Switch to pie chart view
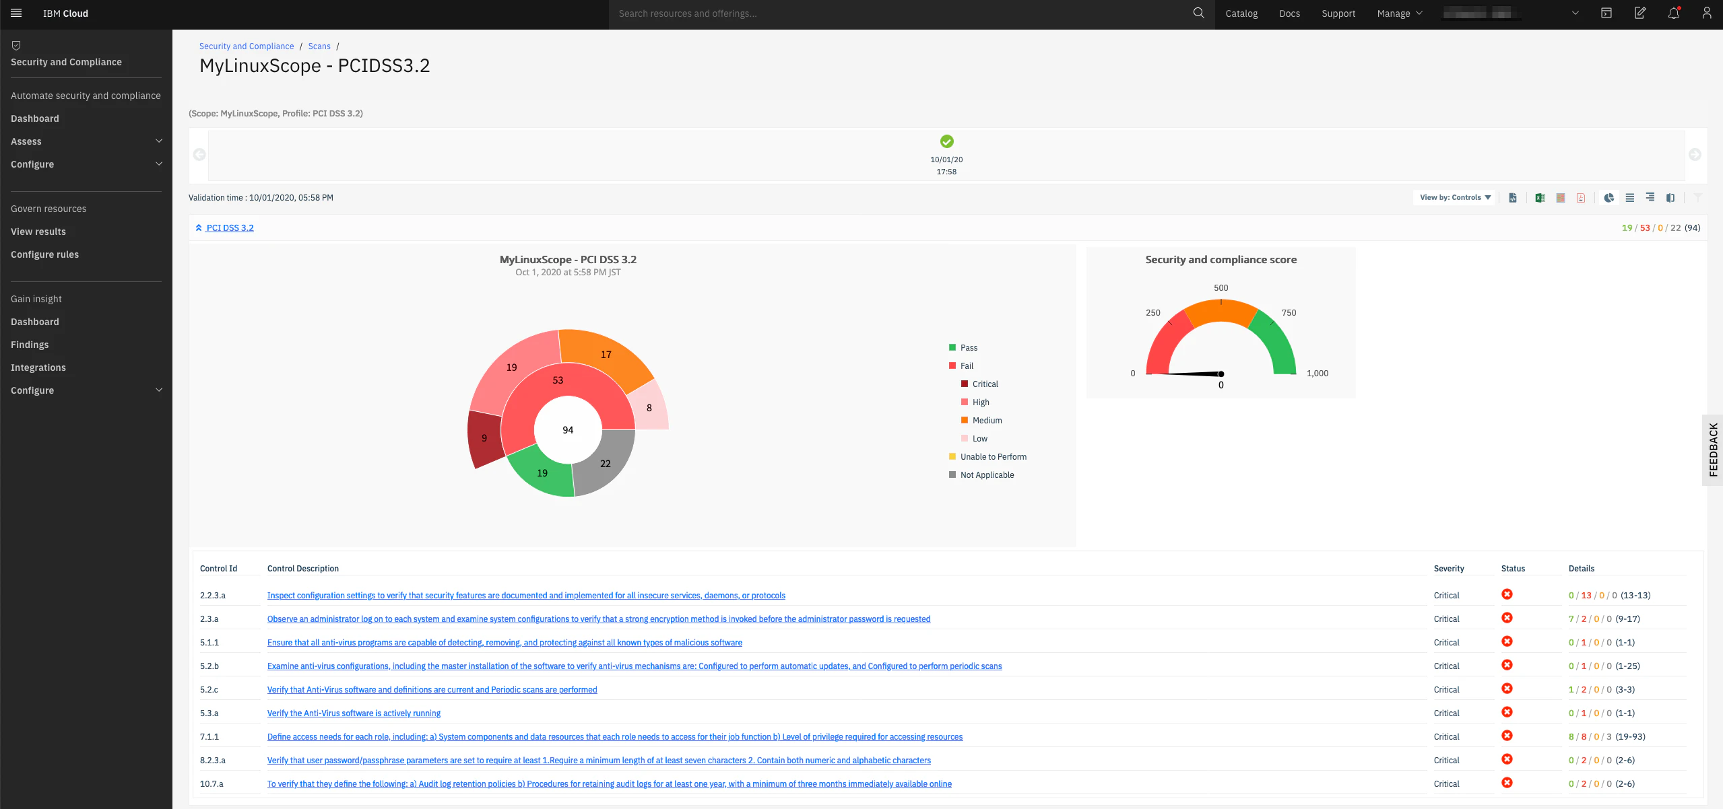 pyautogui.click(x=1609, y=197)
